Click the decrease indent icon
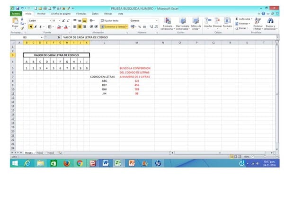 pos(91,27)
